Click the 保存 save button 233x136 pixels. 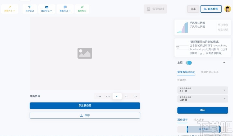click(x=85, y=115)
